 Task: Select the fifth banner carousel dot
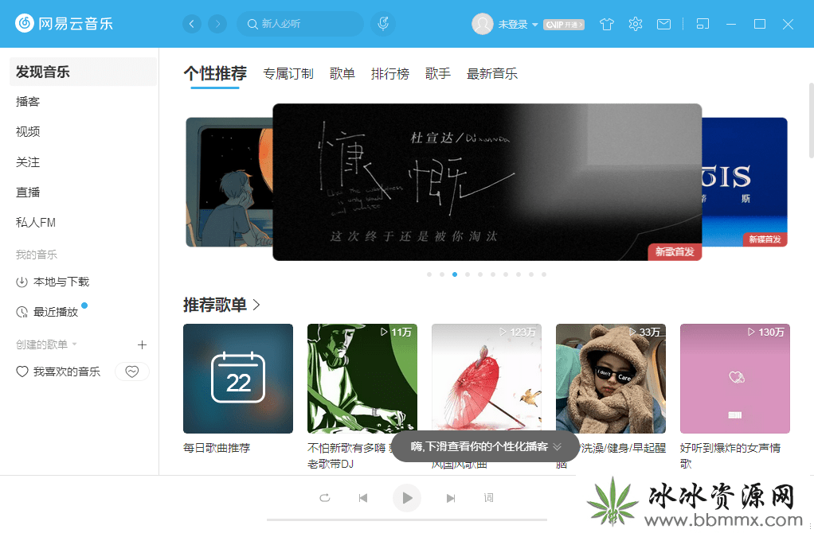480,274
